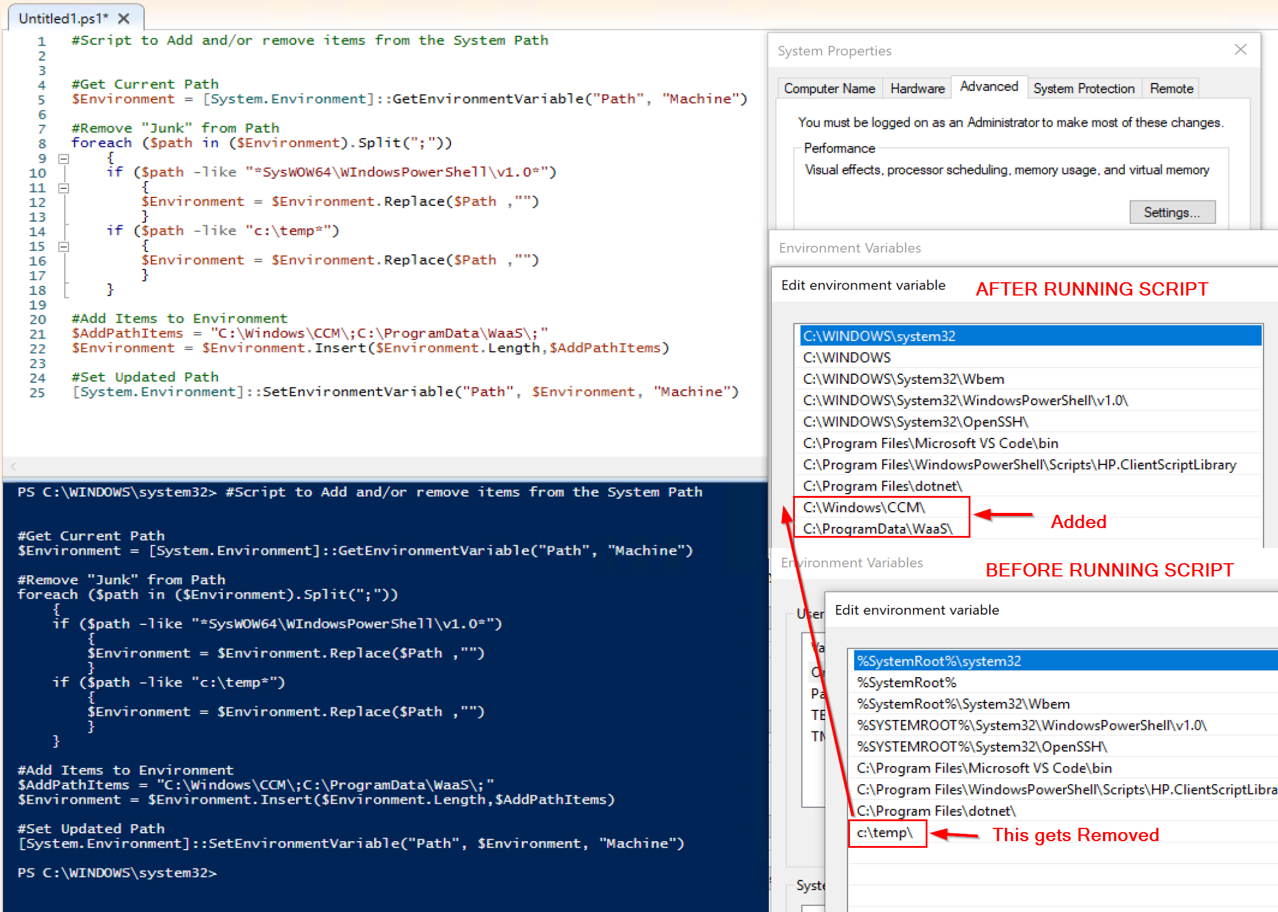Close the Untitled1.ps1 script tab
This screenshot has height=912, width=1278.
pyautogui.click(x=124, y=18)
